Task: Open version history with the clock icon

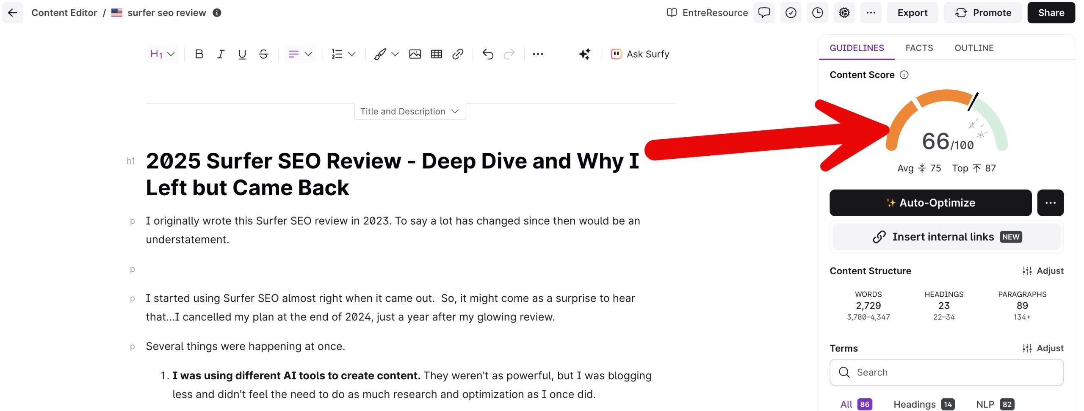Action: [817, 13]
